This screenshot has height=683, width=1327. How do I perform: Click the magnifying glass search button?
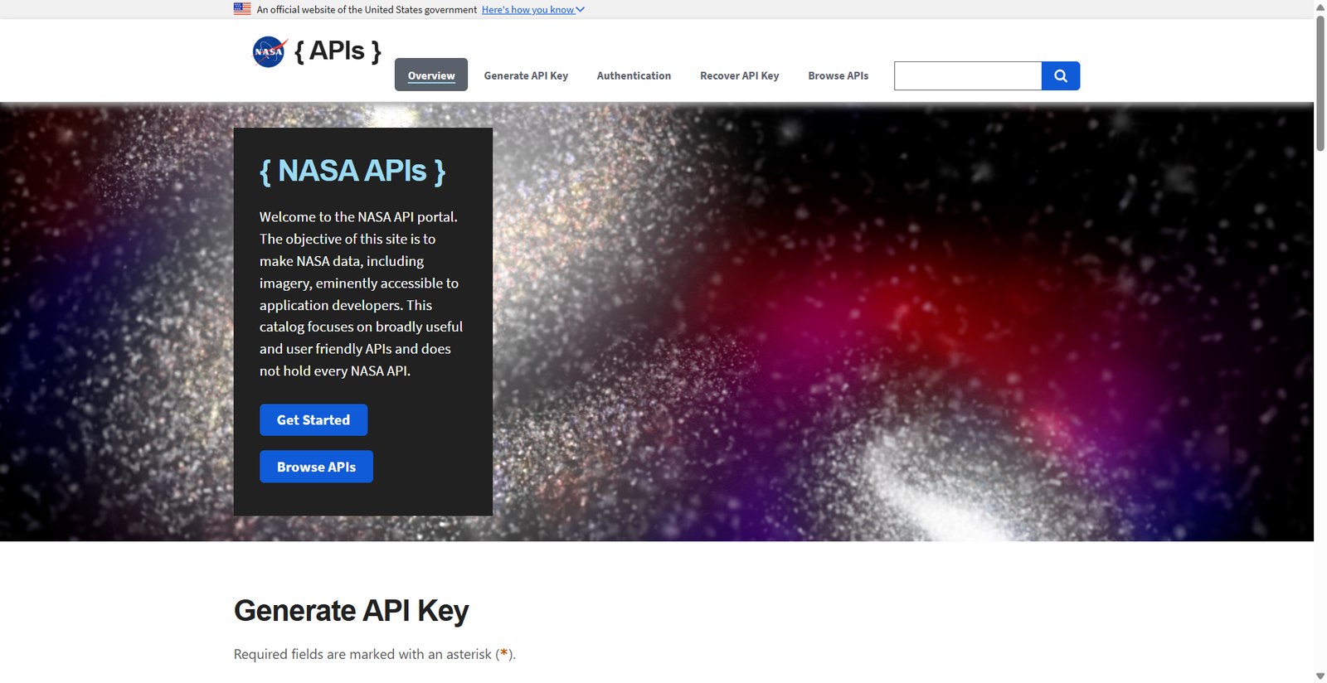pos(1061,75)
